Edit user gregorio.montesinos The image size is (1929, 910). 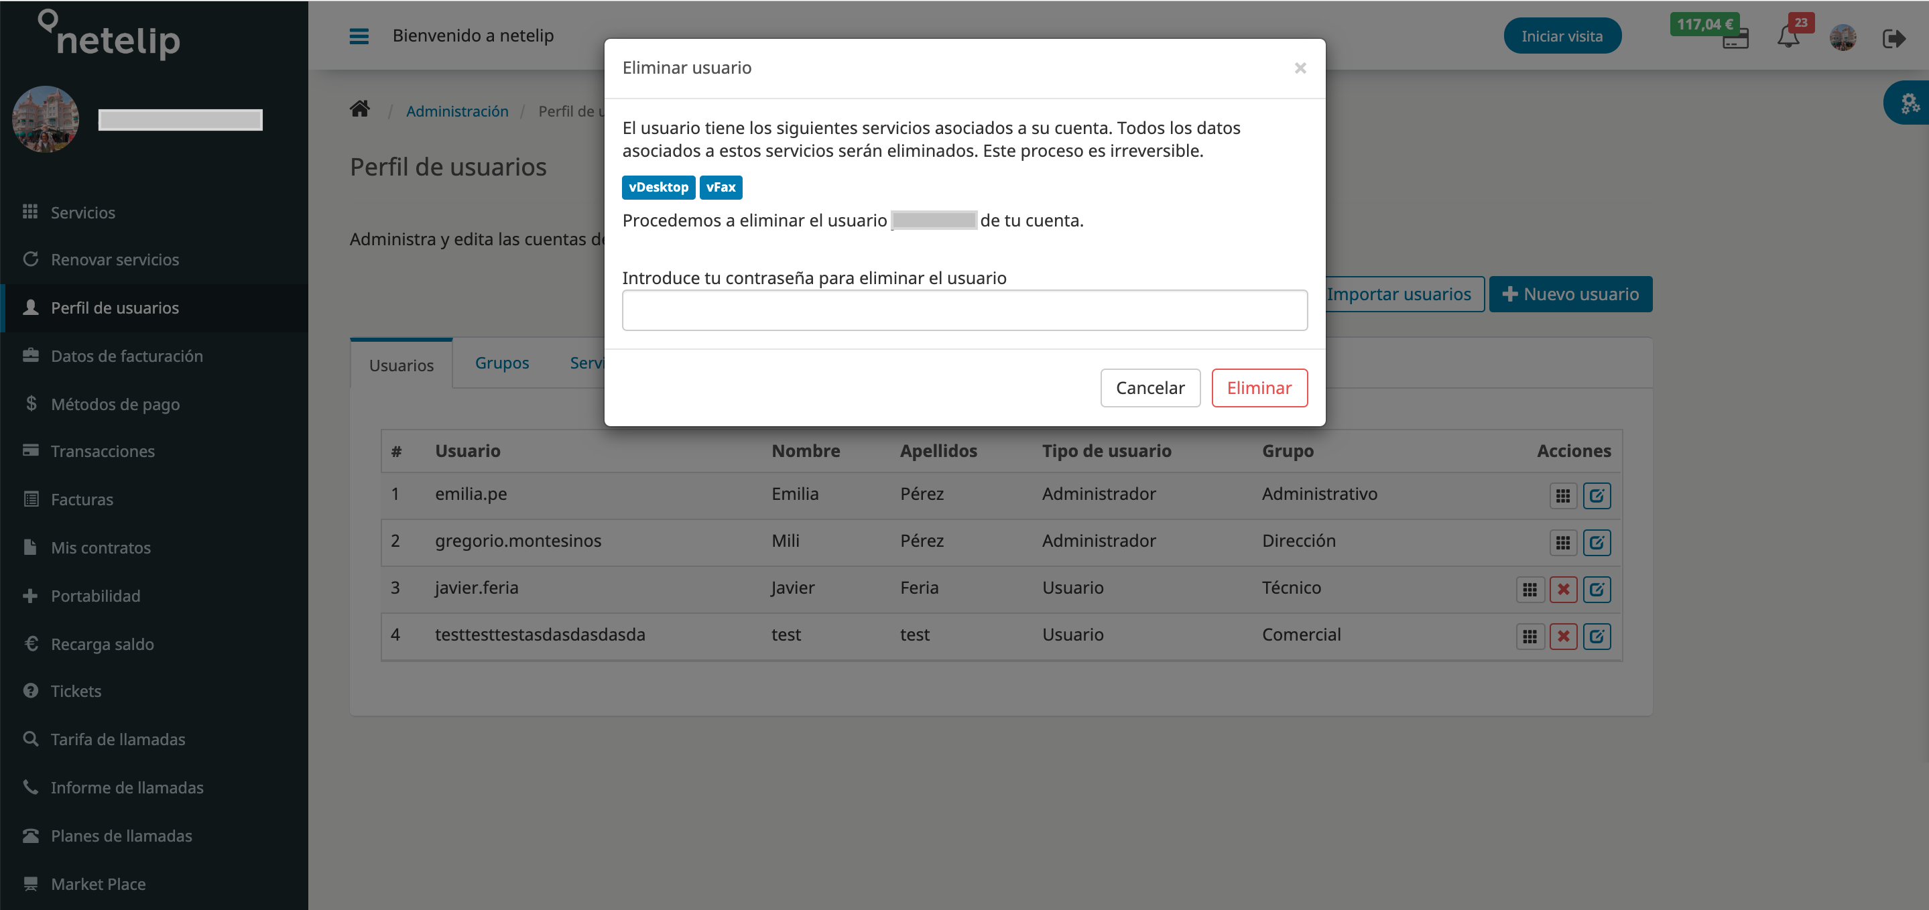tap(1597, 543)
